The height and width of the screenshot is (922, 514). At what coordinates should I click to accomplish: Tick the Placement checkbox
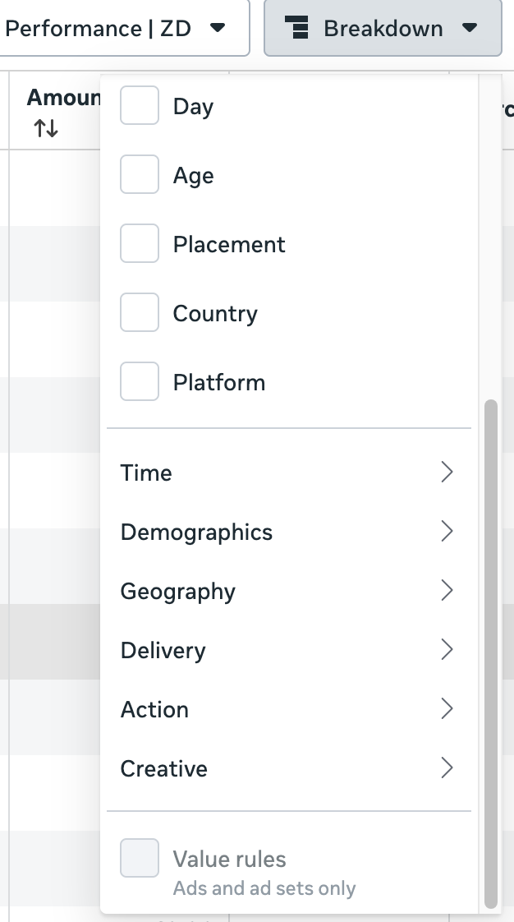[140, 244]
